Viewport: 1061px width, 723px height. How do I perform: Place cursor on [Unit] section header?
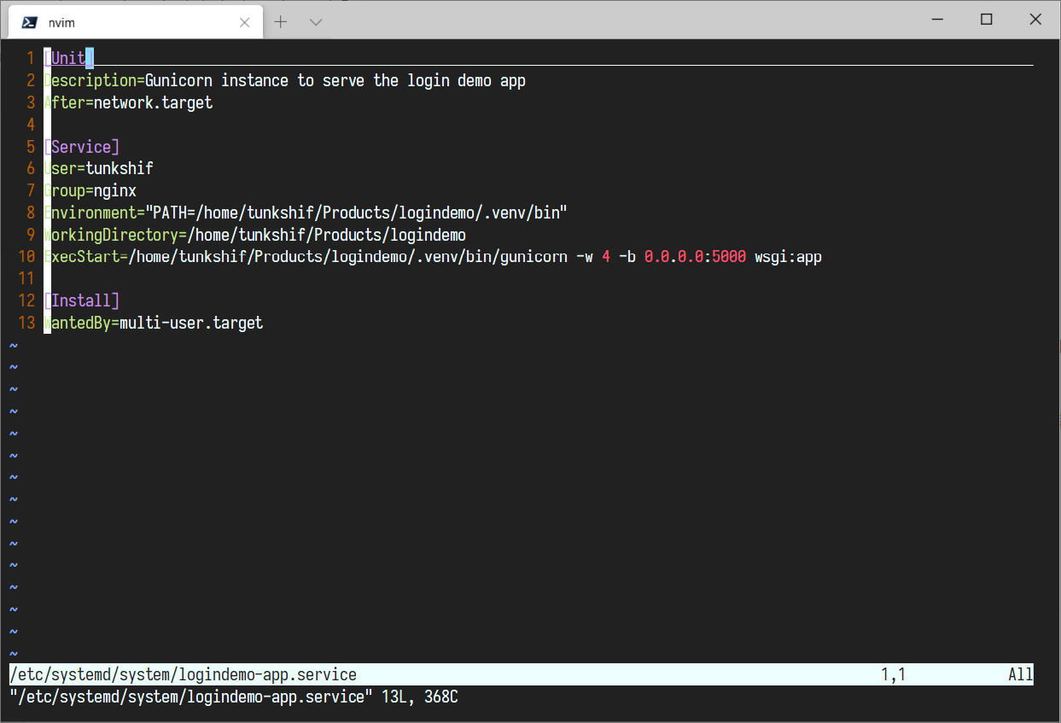click(68, 58)
